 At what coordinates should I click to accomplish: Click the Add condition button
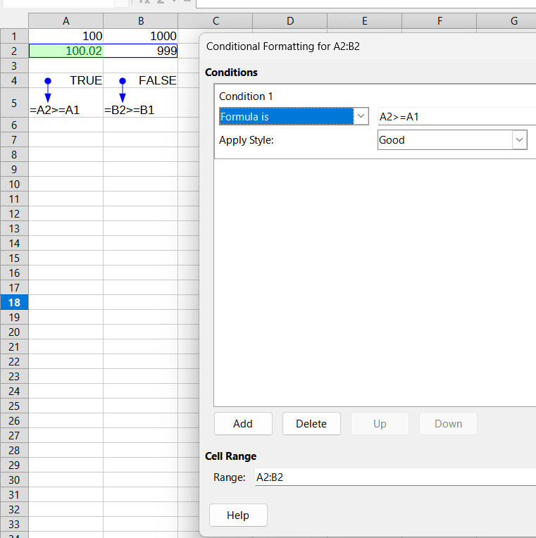243,424
